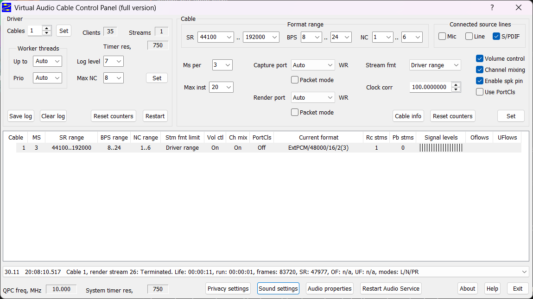Open Sound settings
533x299 pixels.
tap(278, 288)
